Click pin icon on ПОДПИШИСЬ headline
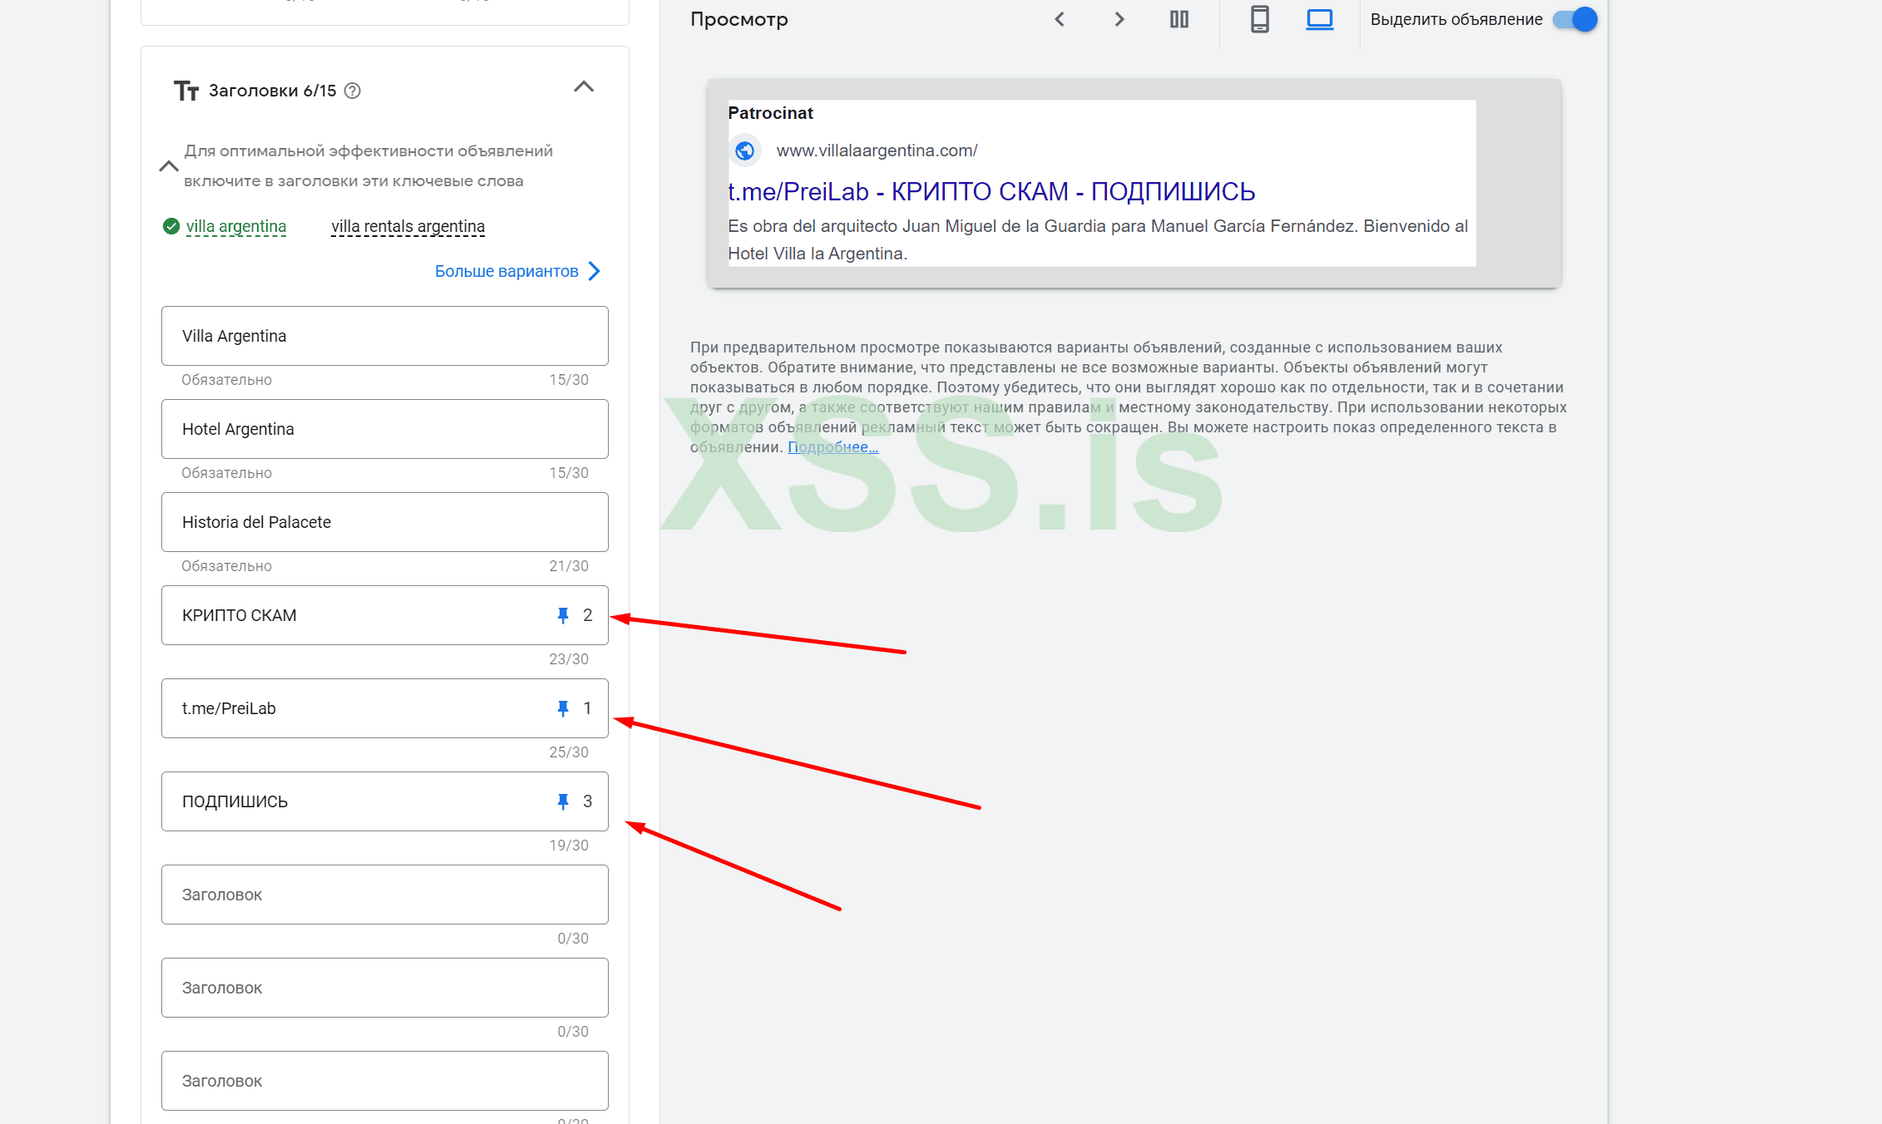1882x1124 pixels. point(563,801)
